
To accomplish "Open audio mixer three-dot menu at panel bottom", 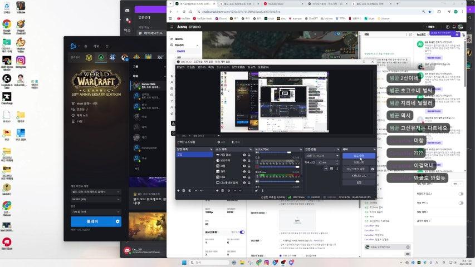I will click(263, 190).
